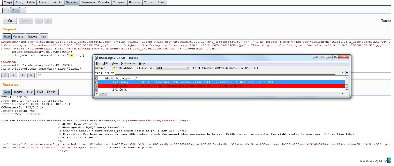The height and width of the screenshot is (166, 394).
Task: Select Response Render tab
Action: (52, 92)
